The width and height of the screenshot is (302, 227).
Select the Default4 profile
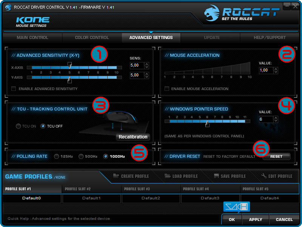[270, 198]
